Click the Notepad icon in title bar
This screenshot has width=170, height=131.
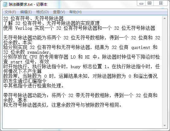5,5
